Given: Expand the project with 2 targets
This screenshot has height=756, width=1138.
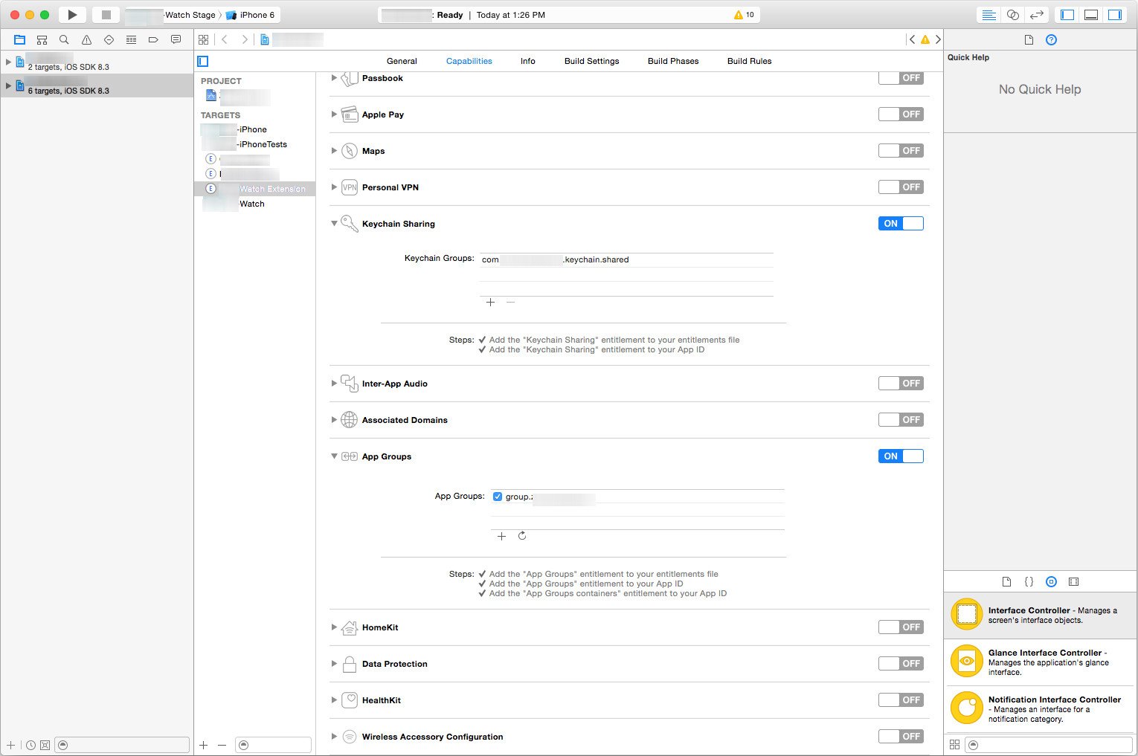Looking at the screenshot, I should [8, 62].
